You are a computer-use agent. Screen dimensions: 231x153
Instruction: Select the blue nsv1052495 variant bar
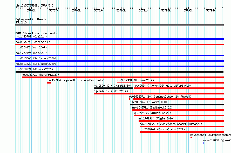119,55
